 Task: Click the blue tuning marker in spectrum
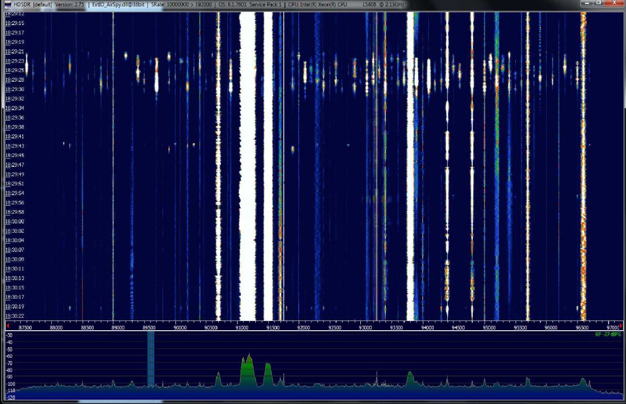coord(151,358)
